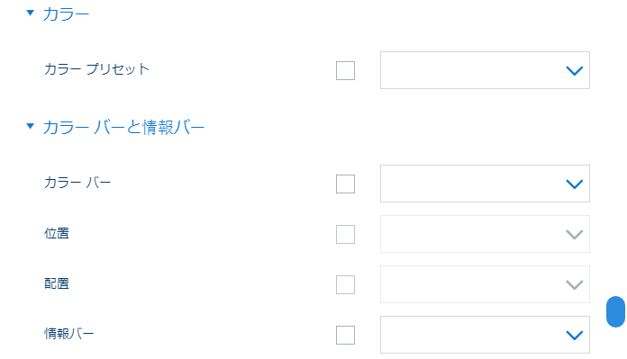Click the blue vertical scrollbar handle
This screenshot has height=359, width=627.
615,311
